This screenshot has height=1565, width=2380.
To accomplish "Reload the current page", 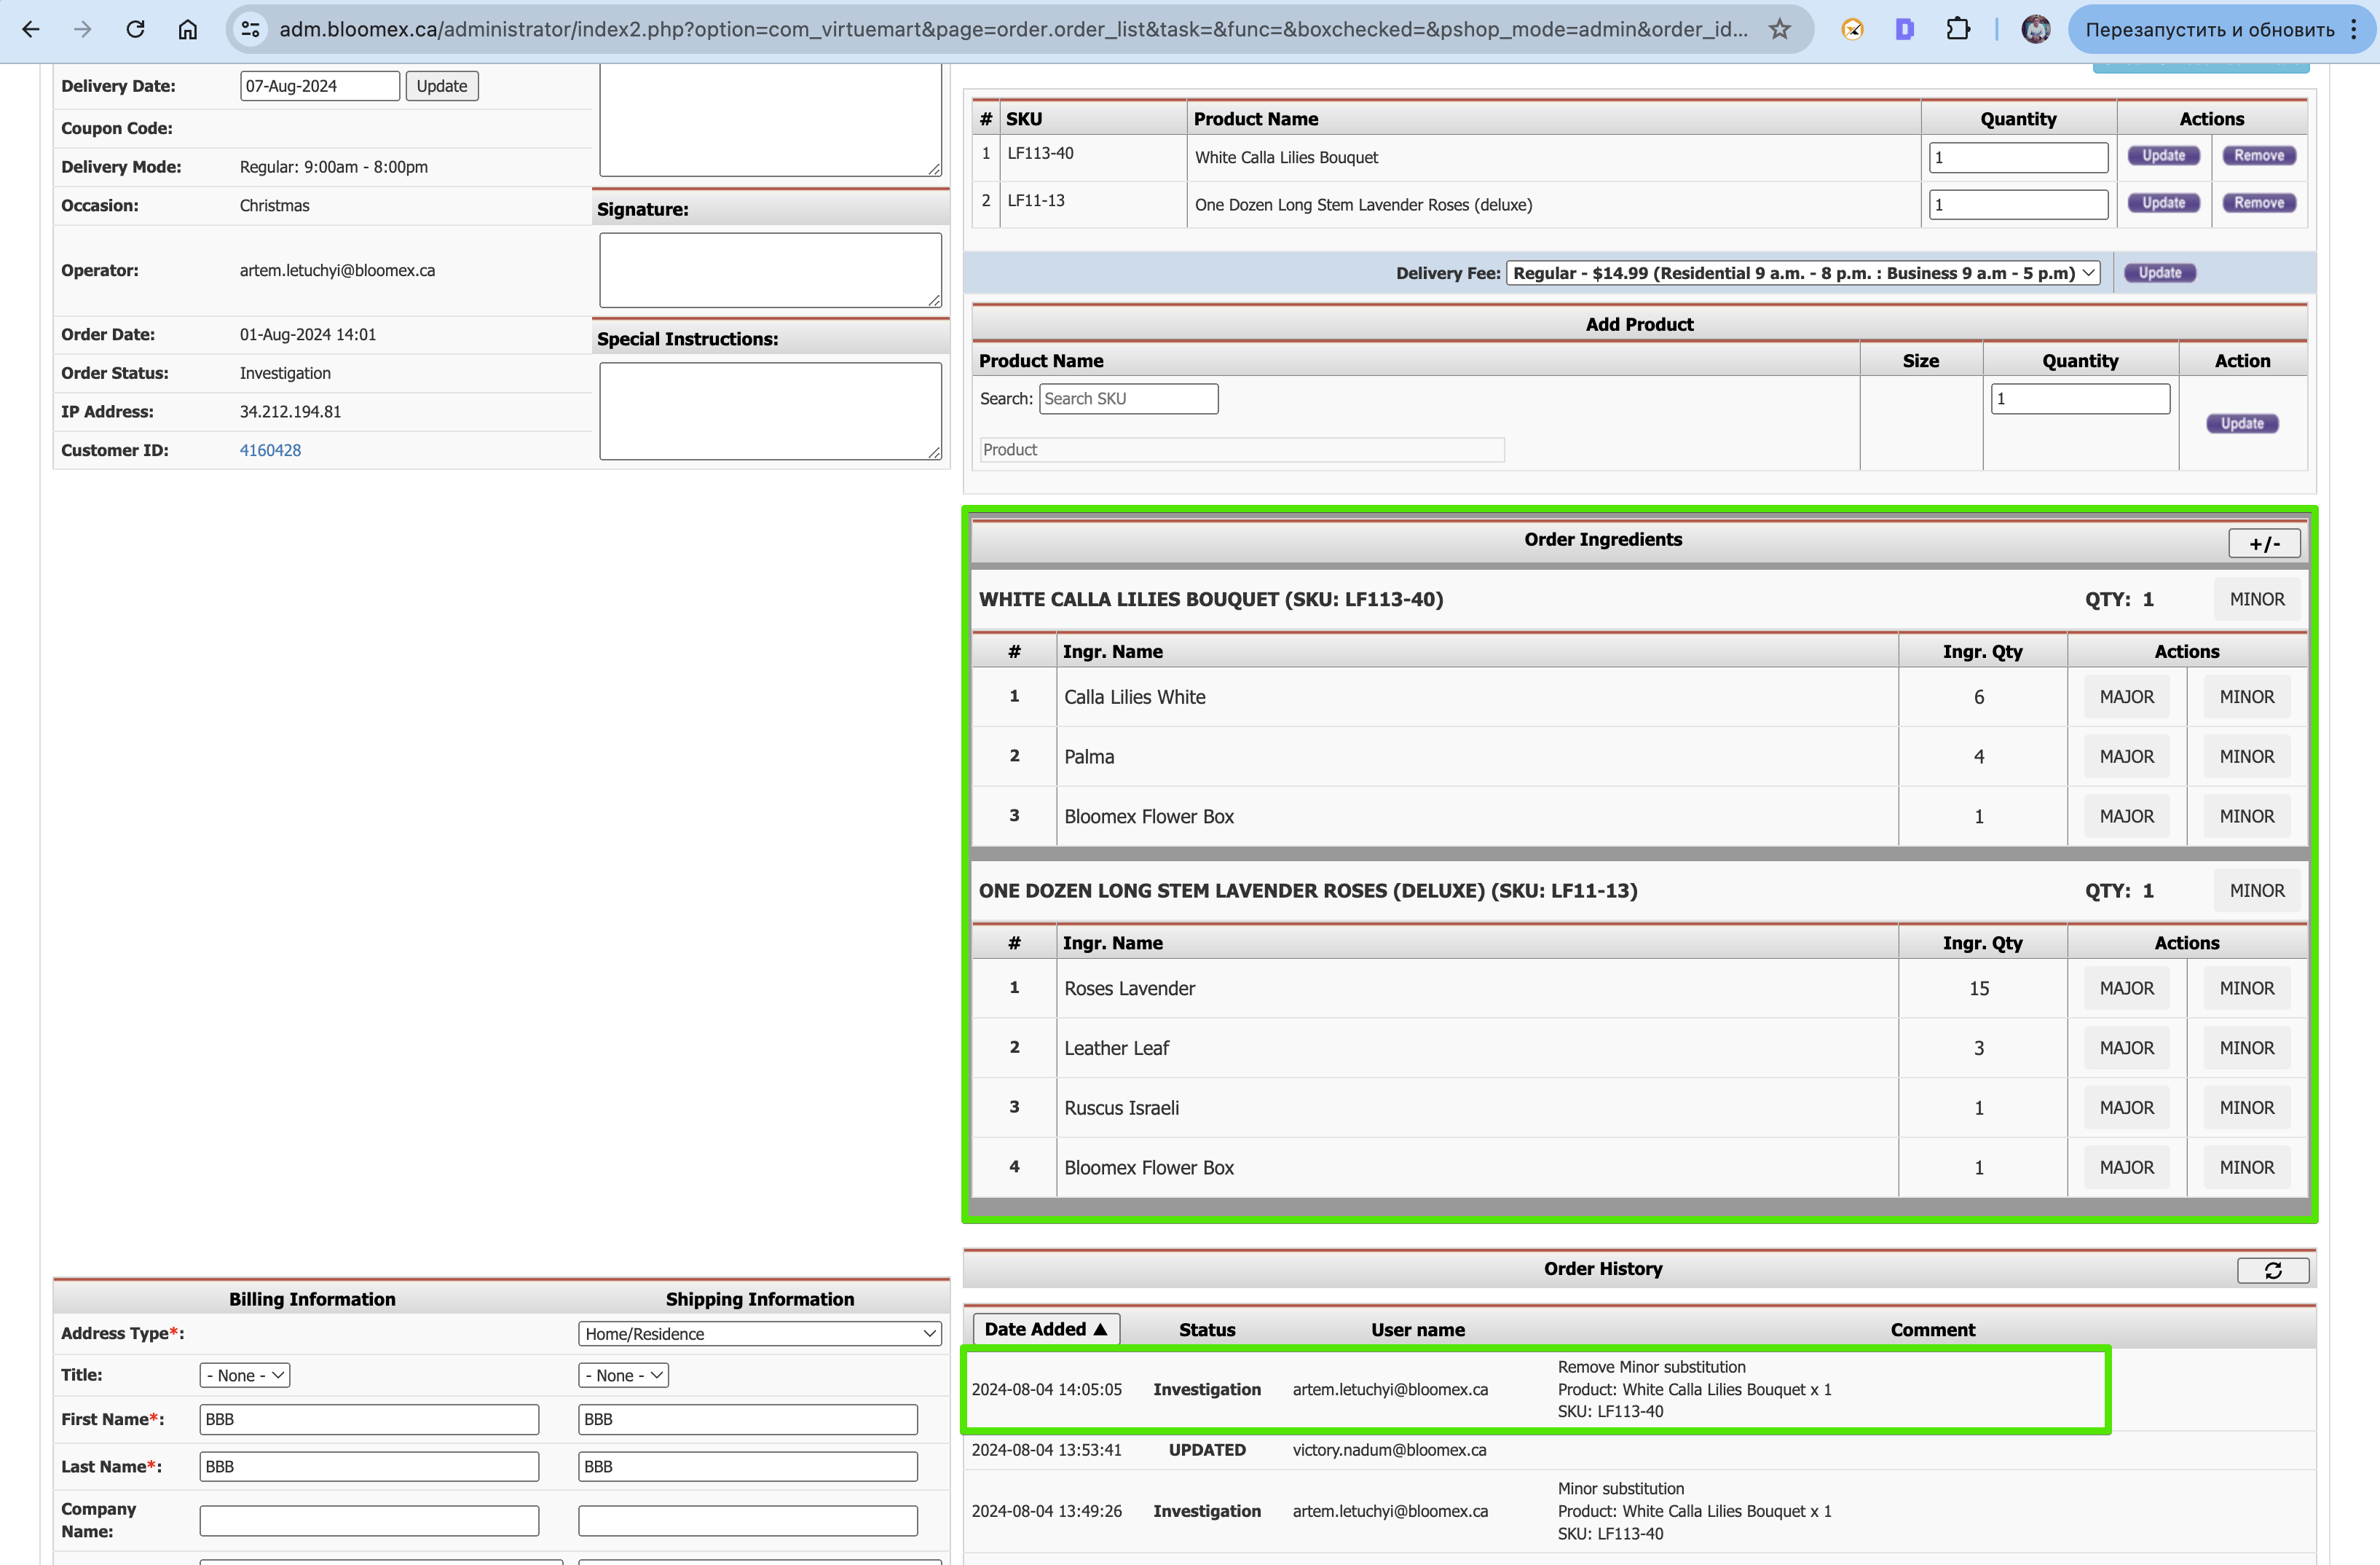I will pos(135,30).
